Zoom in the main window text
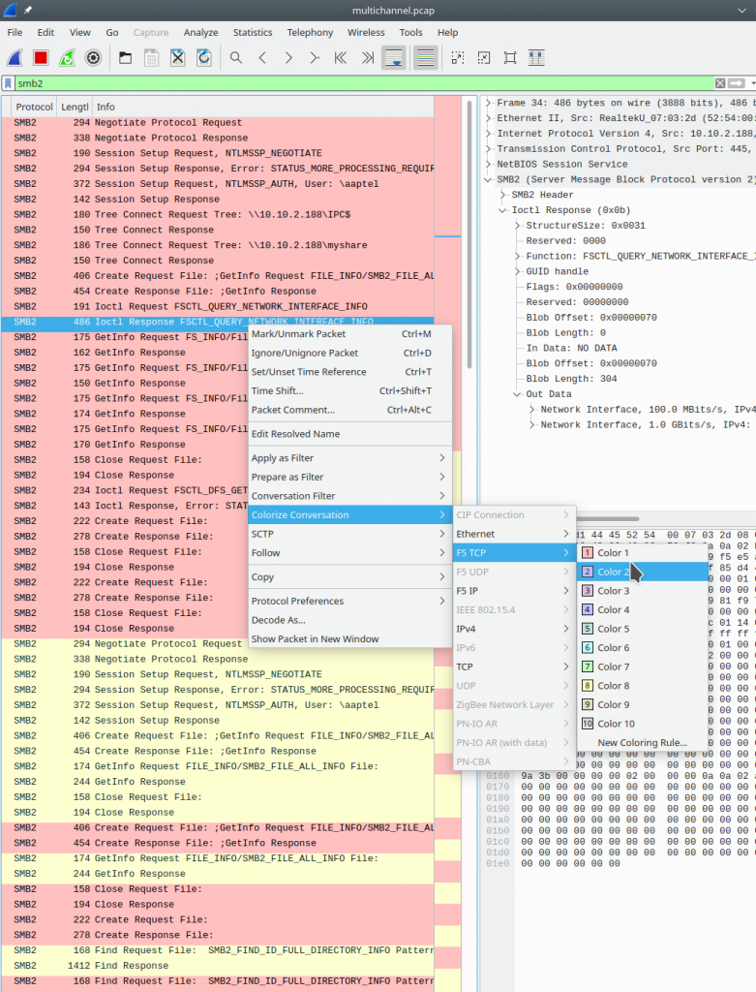 click(458, 58)
